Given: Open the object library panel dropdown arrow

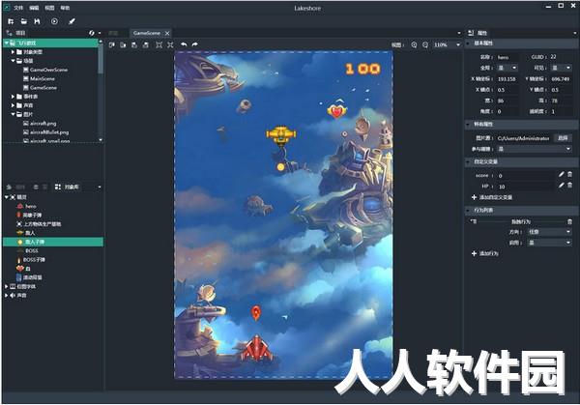Looking at the screenshot, I should (x=100, y=188).
